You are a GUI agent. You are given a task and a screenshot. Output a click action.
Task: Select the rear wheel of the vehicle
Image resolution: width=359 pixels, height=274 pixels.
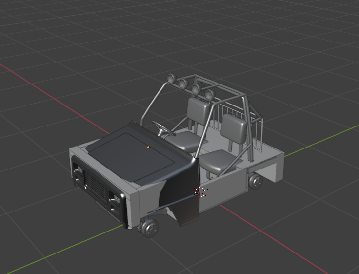(x=255, y=181)
